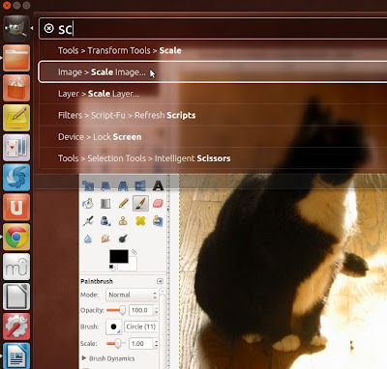
Task: Click the Opacity spinner arrows
Action: [156, 310]
